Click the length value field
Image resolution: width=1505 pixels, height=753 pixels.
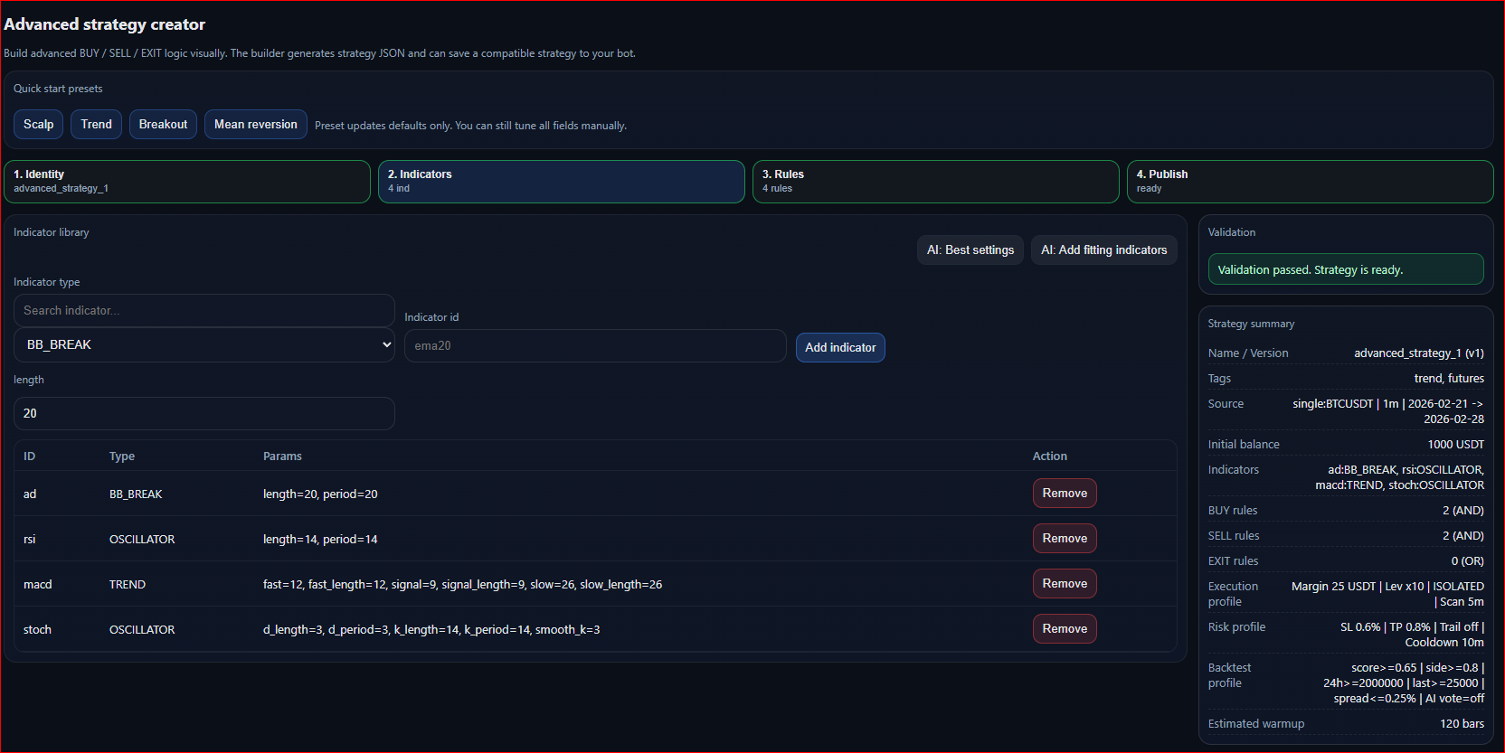tap(204, 414)
